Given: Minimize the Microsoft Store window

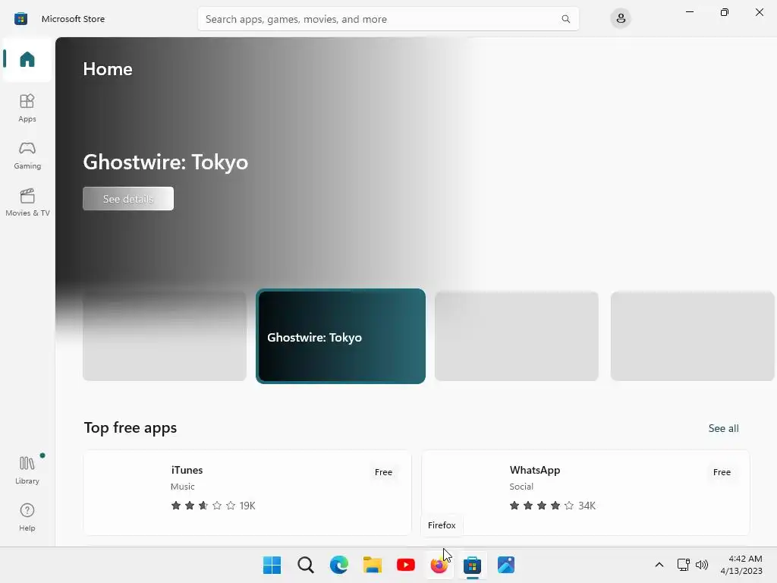Looking at the screenshot, I should pos(689,12).
